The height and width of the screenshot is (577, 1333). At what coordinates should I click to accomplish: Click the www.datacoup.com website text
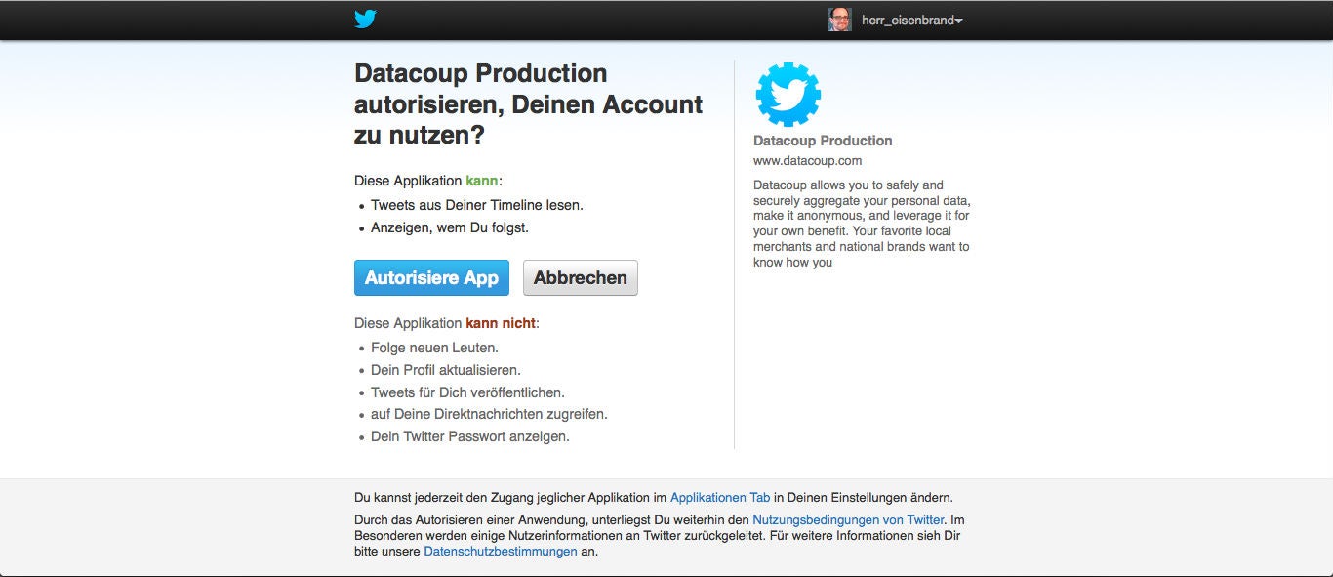tap(807, 161)
